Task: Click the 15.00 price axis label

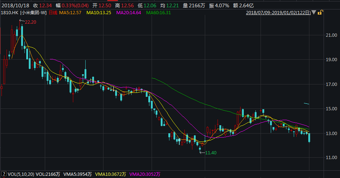Action: tap(332, 109)
